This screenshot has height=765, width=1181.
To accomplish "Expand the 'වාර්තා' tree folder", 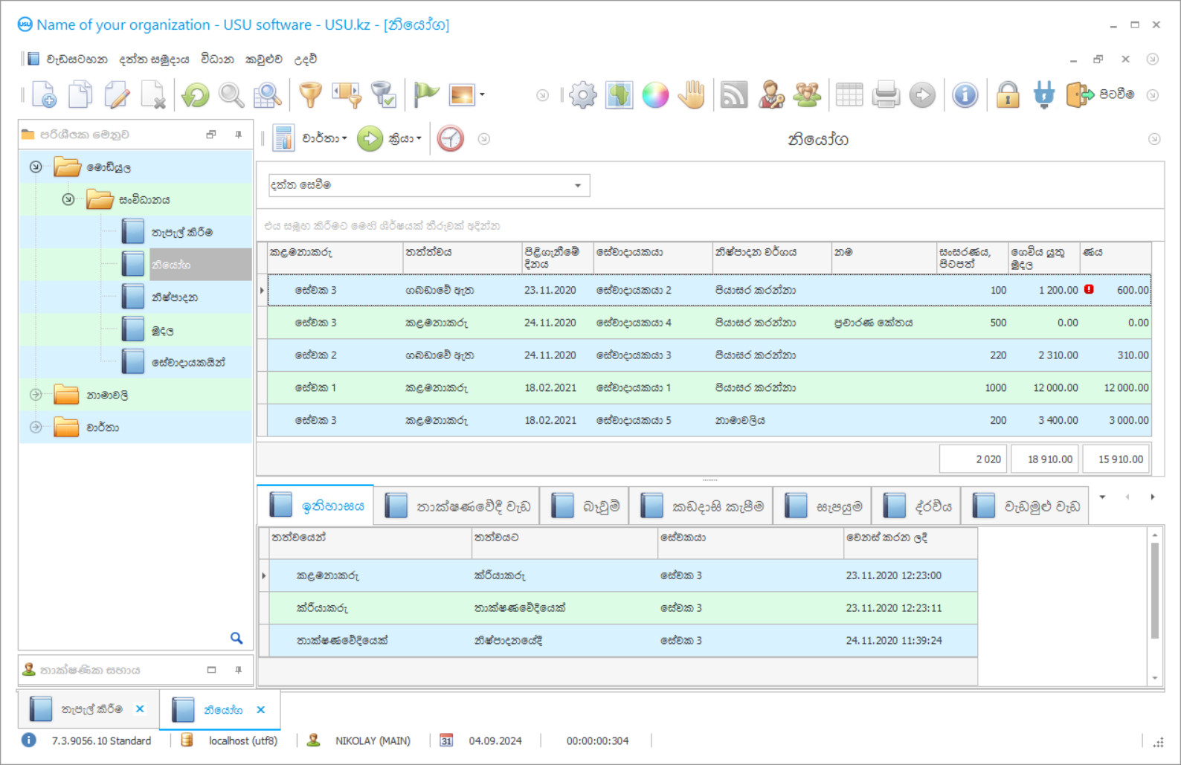I will pos(36,427).
